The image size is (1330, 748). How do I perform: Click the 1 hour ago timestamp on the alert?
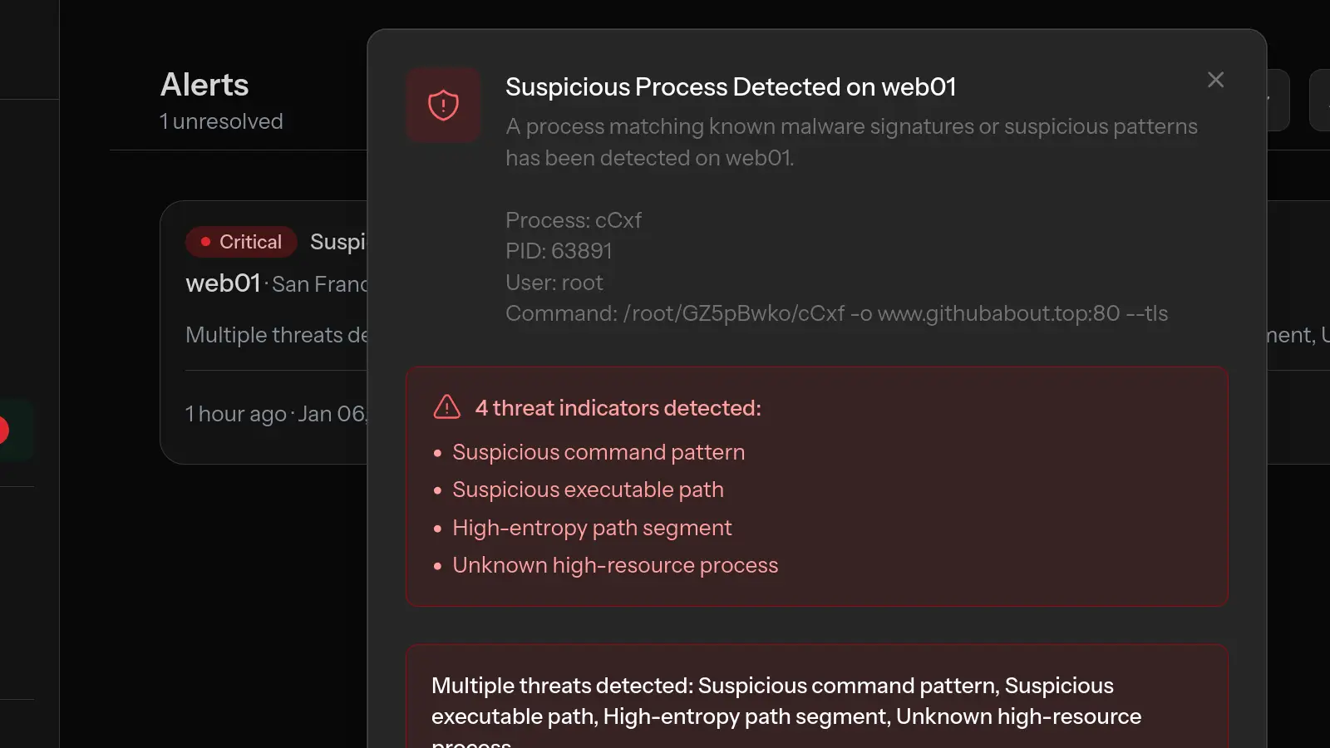(236, 414)
